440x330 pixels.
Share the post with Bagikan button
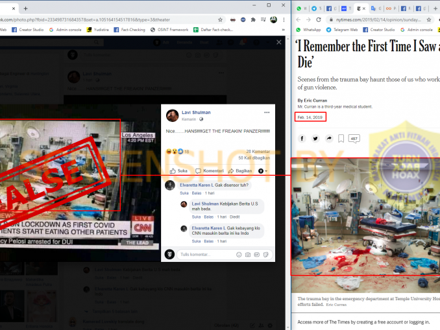240,171
